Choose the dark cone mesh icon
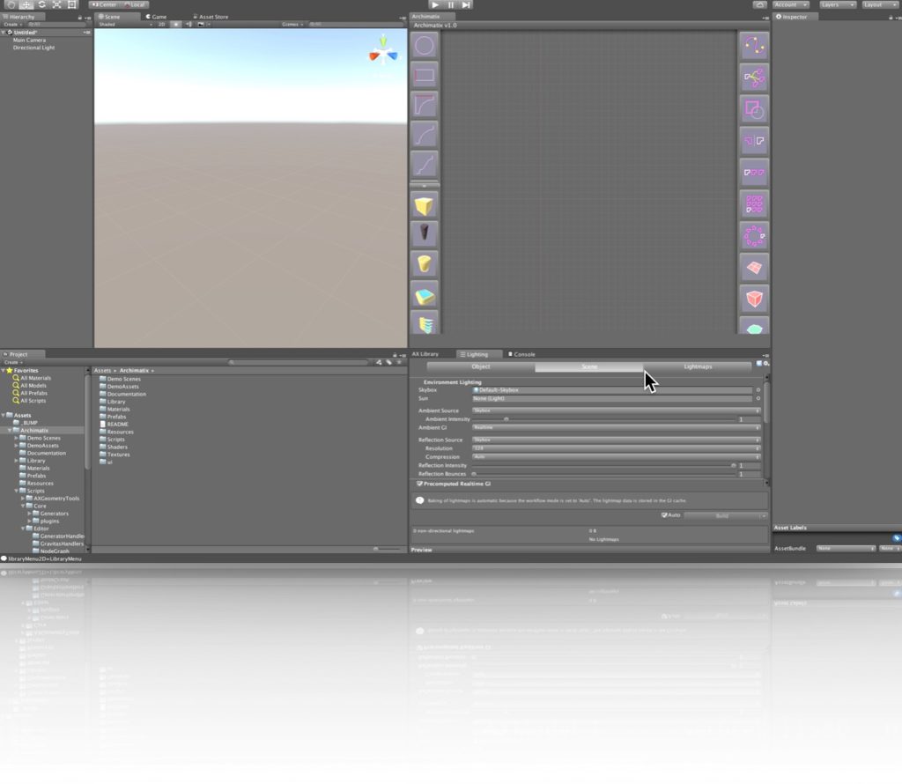 coord(425,233)
